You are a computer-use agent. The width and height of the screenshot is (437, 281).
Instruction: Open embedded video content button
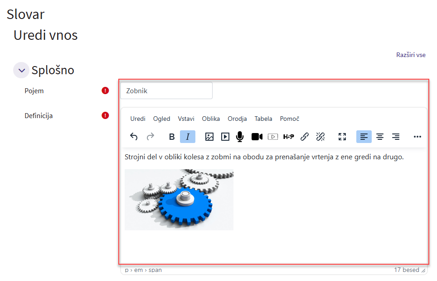point(273,137)
